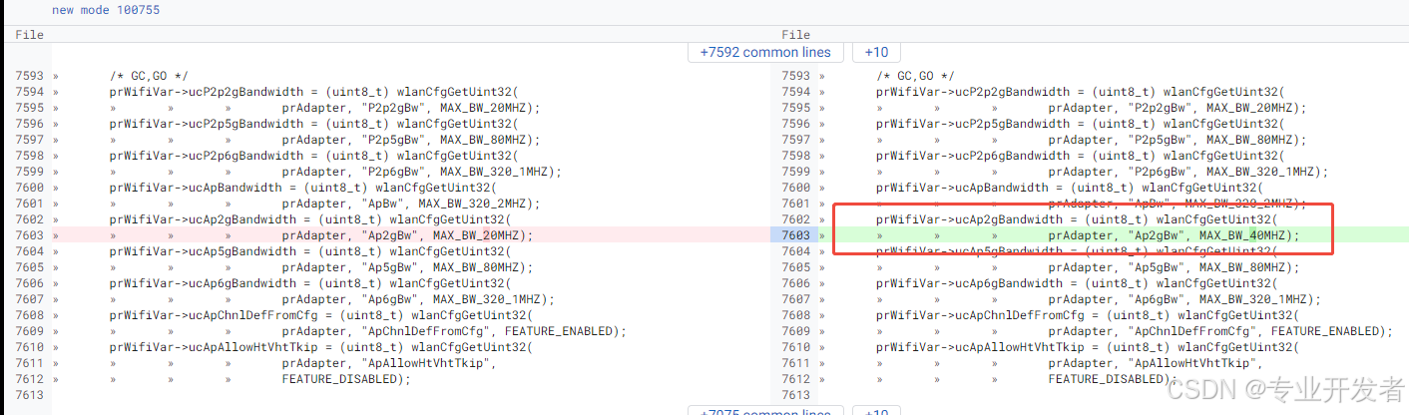The image size is (1409, 415).
Task: Select line number 7606 in right pane
Action: [795, 283]
